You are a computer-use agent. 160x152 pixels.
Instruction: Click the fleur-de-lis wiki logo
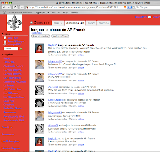coord(14,23)
